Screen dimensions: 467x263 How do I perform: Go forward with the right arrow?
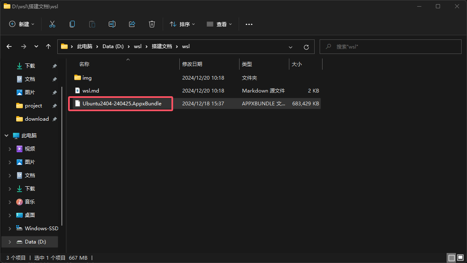tap(24, 46)
